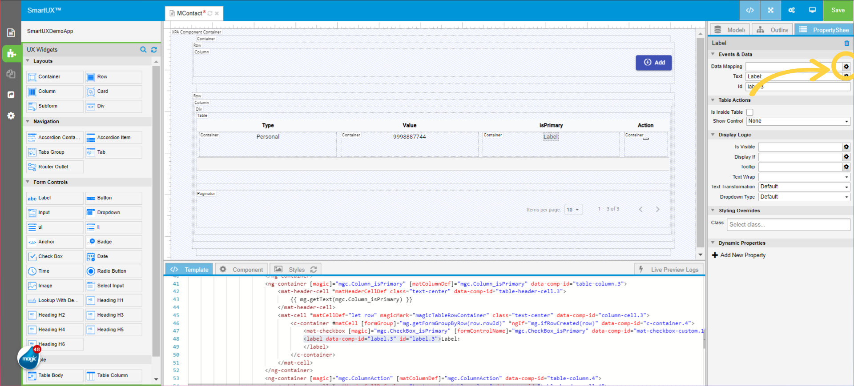Select the Div widget
854x386 pixels.
(x=113, y=106)
